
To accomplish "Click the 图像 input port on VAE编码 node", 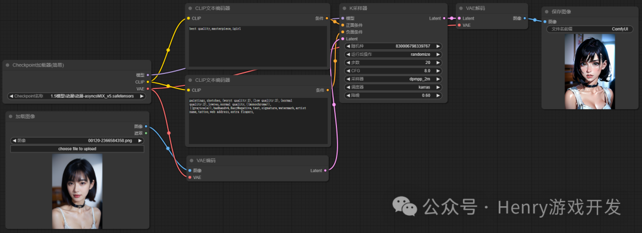I will point(190,171).
